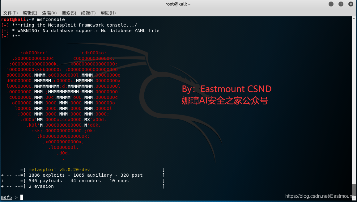Click the scrollbar up arrow
This screenshot has width=357, height=202.
tap(354, 18)
